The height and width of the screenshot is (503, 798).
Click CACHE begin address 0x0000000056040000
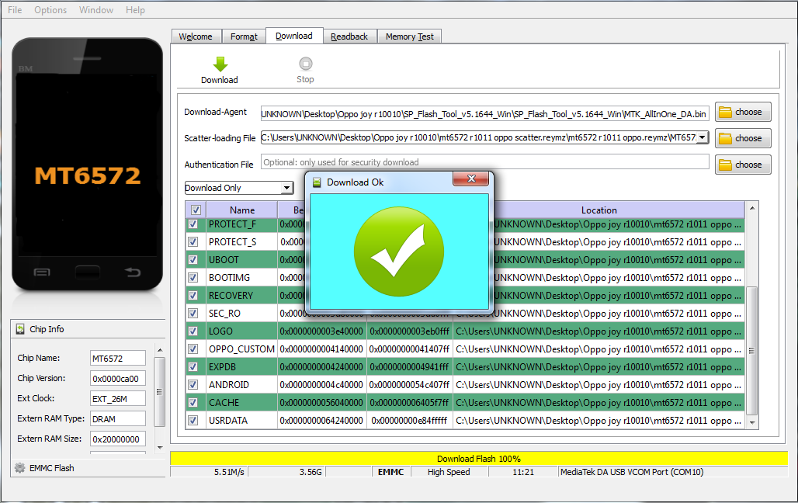coord(321,402)
